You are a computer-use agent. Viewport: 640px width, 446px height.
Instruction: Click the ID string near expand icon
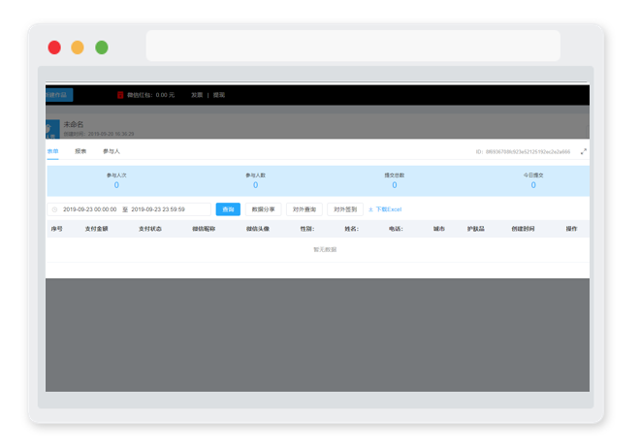tap(523, 152)
